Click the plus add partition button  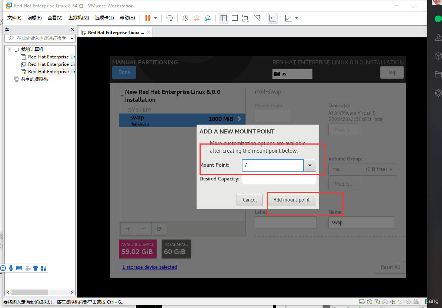pos(128,229)
